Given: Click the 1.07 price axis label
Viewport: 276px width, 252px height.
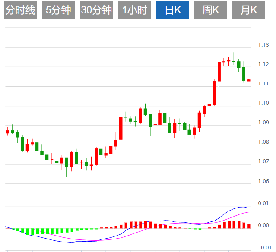Looking at the screenshot, I should pos(263,161).
